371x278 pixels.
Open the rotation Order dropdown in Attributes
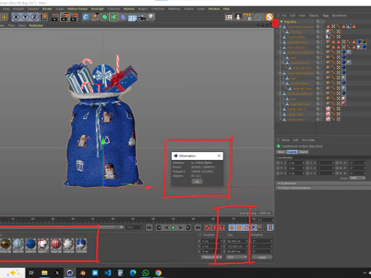coord(358,178)
